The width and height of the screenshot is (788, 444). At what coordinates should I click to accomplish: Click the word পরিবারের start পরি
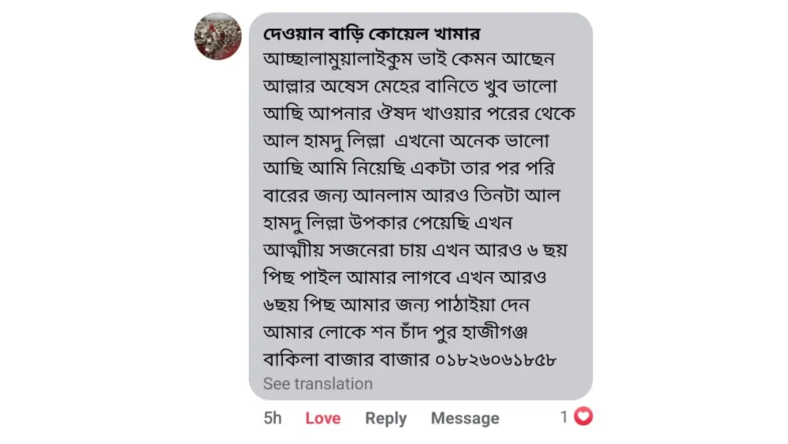[539, 168]
